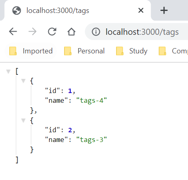Click the globe favicon on the tab
Screen dimensions: 188x180
click(17, 11)
